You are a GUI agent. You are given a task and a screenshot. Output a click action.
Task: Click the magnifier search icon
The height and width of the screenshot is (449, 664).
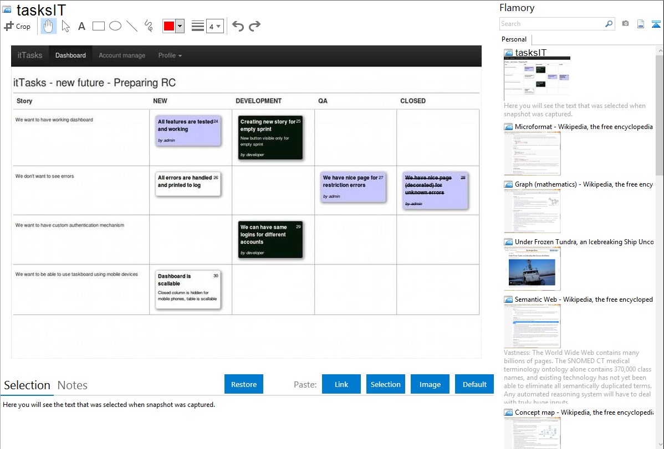click(x=609, y=24)
